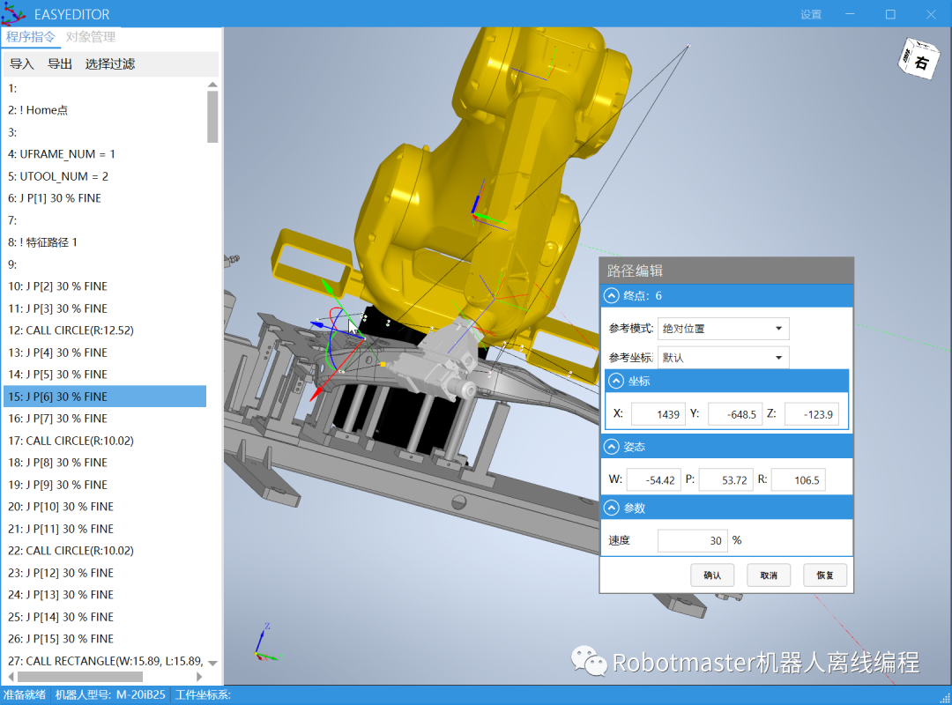Open 设置 in the title bar
This screenshot has height=705, width=952.
[x=810, y=14]
